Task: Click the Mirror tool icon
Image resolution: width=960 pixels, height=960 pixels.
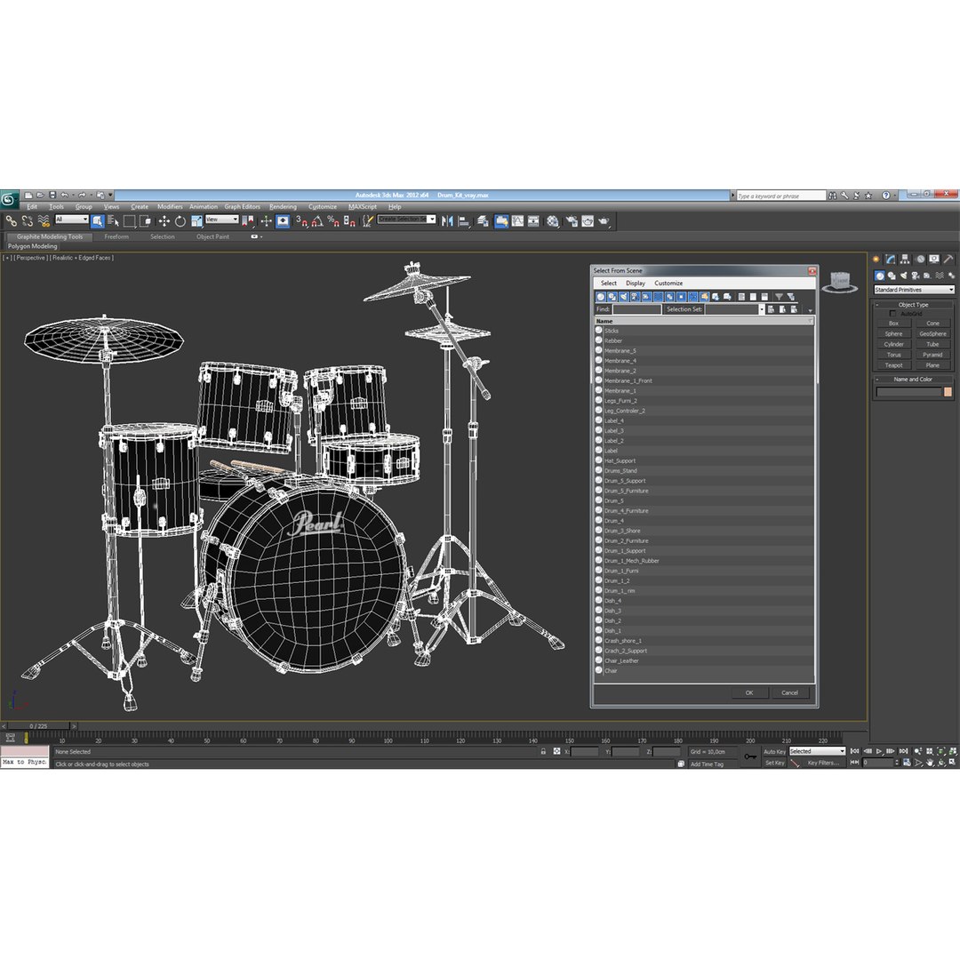Action: pyautogui.click(x=447, y=221)
